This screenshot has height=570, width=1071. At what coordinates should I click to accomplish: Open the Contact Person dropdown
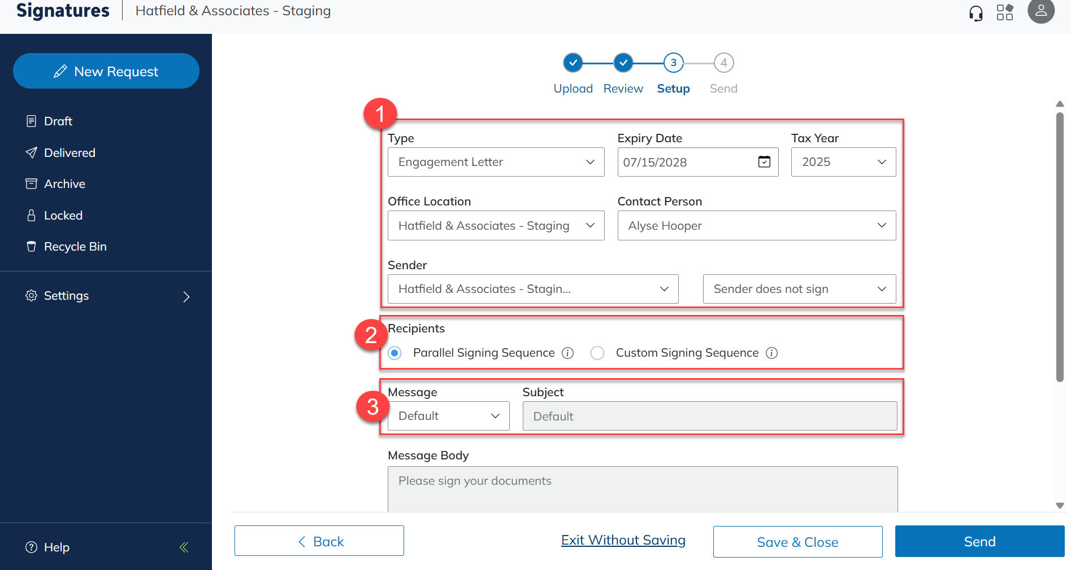(x=756, y=226)
